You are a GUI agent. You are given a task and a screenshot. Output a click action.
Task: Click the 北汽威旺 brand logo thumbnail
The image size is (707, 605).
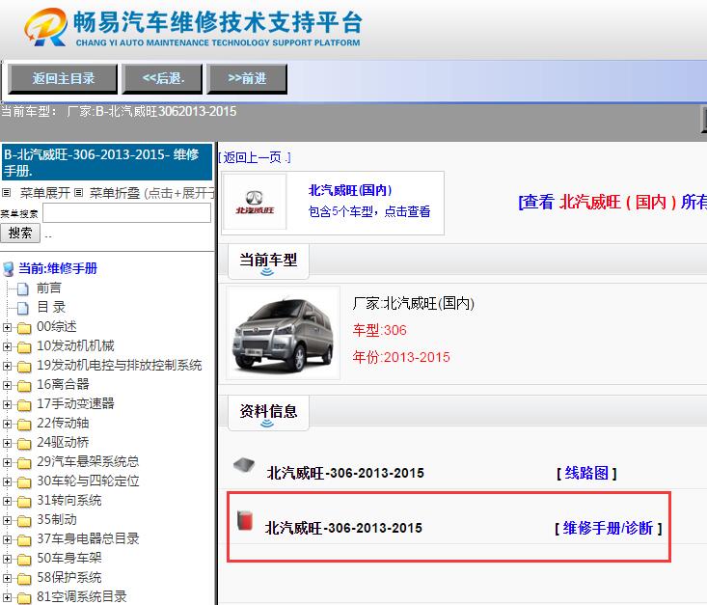coord(255,202)
